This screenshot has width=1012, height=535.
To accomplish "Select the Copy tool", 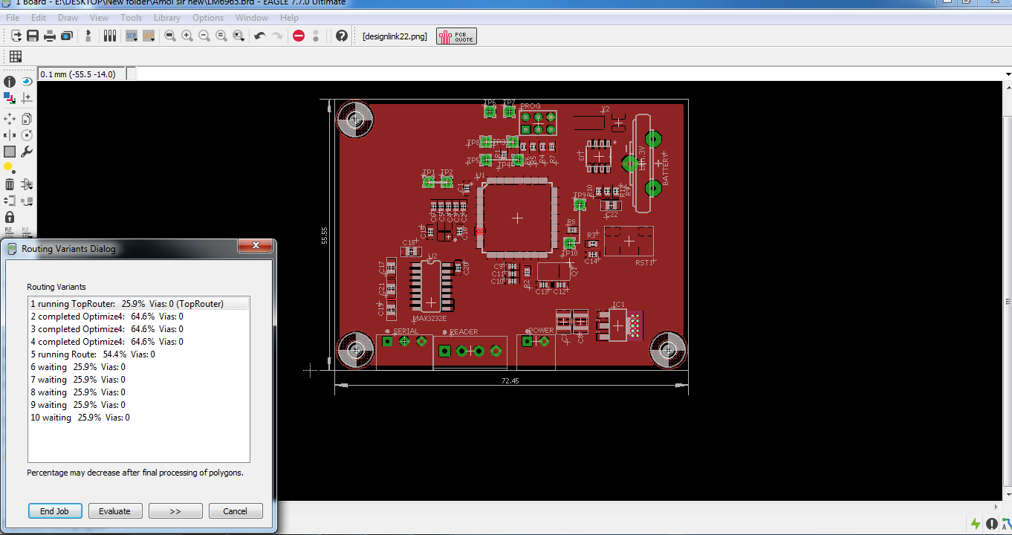I will point(27,119).
